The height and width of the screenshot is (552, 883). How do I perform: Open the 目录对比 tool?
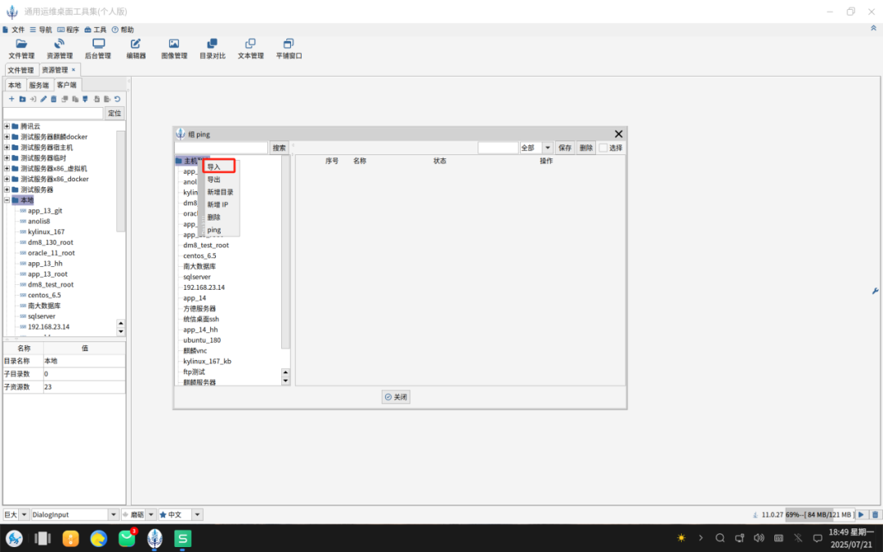tap(213, 49)
